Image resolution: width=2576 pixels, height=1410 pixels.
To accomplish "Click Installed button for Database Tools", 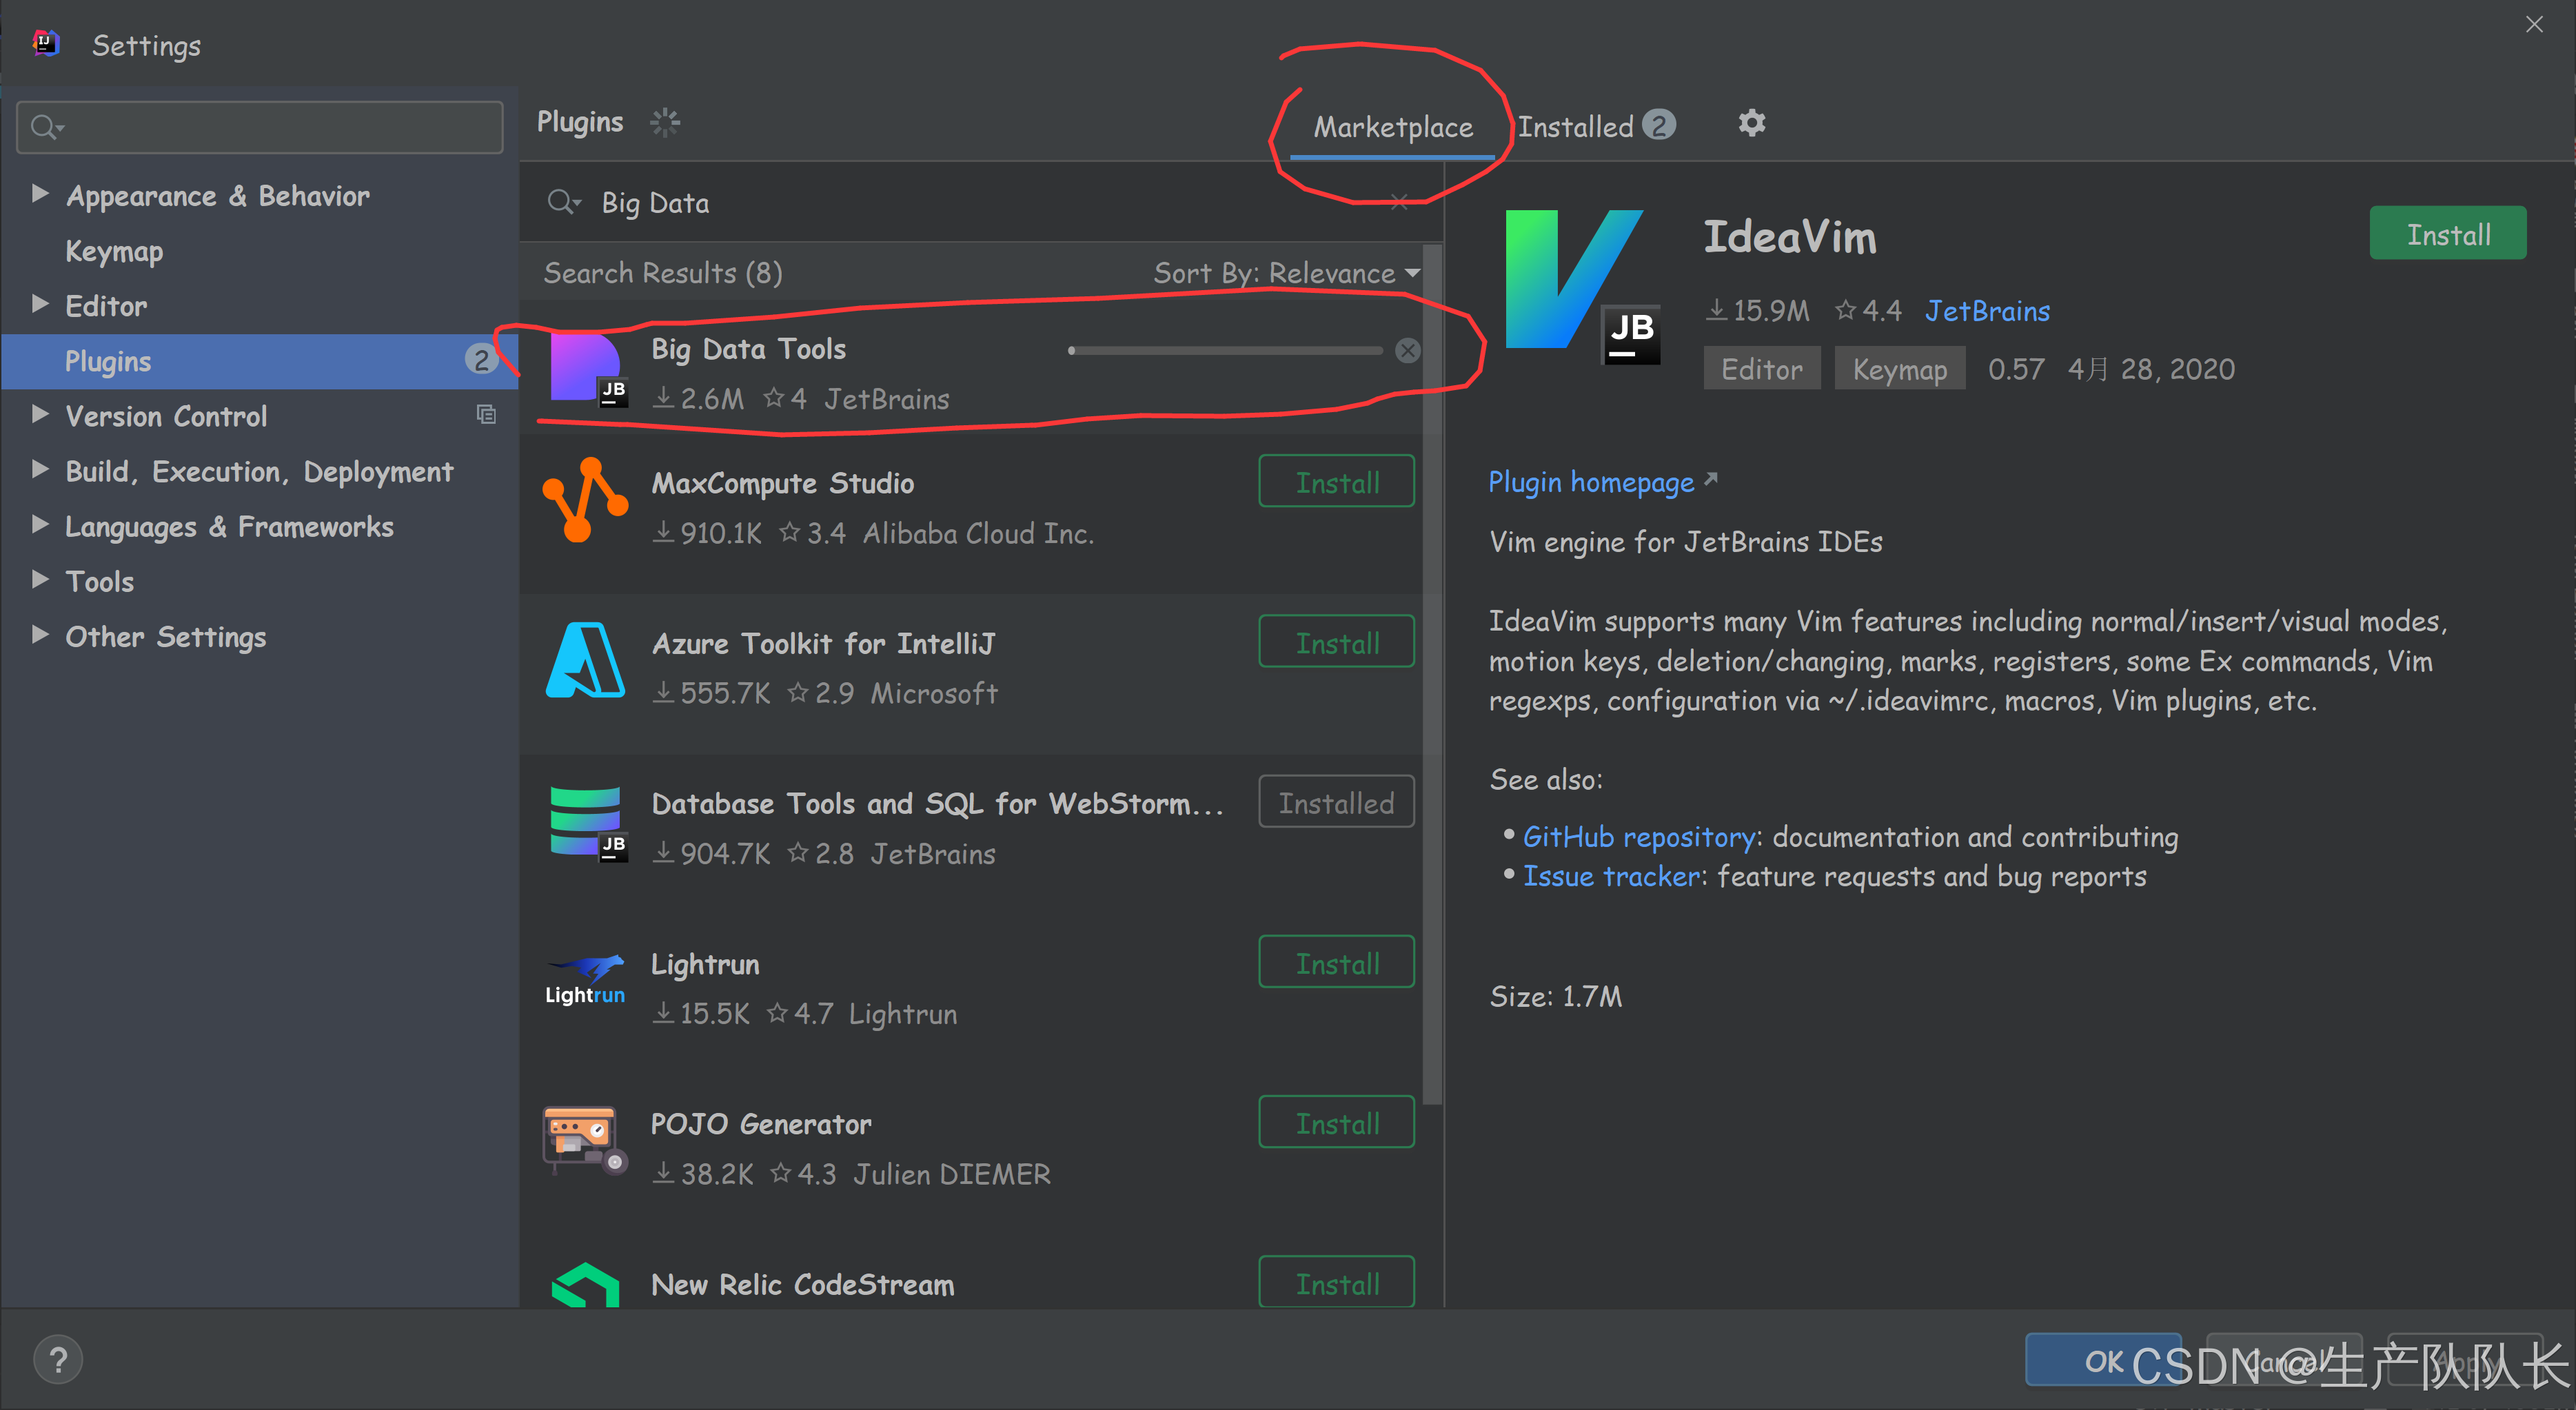I will point(1336,802).
